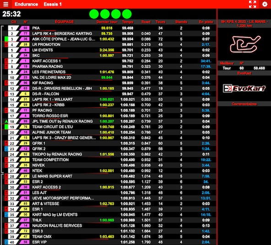Open the Commentaires section header
The height and width of the screenshot is (245, 271).
[244, 104]
